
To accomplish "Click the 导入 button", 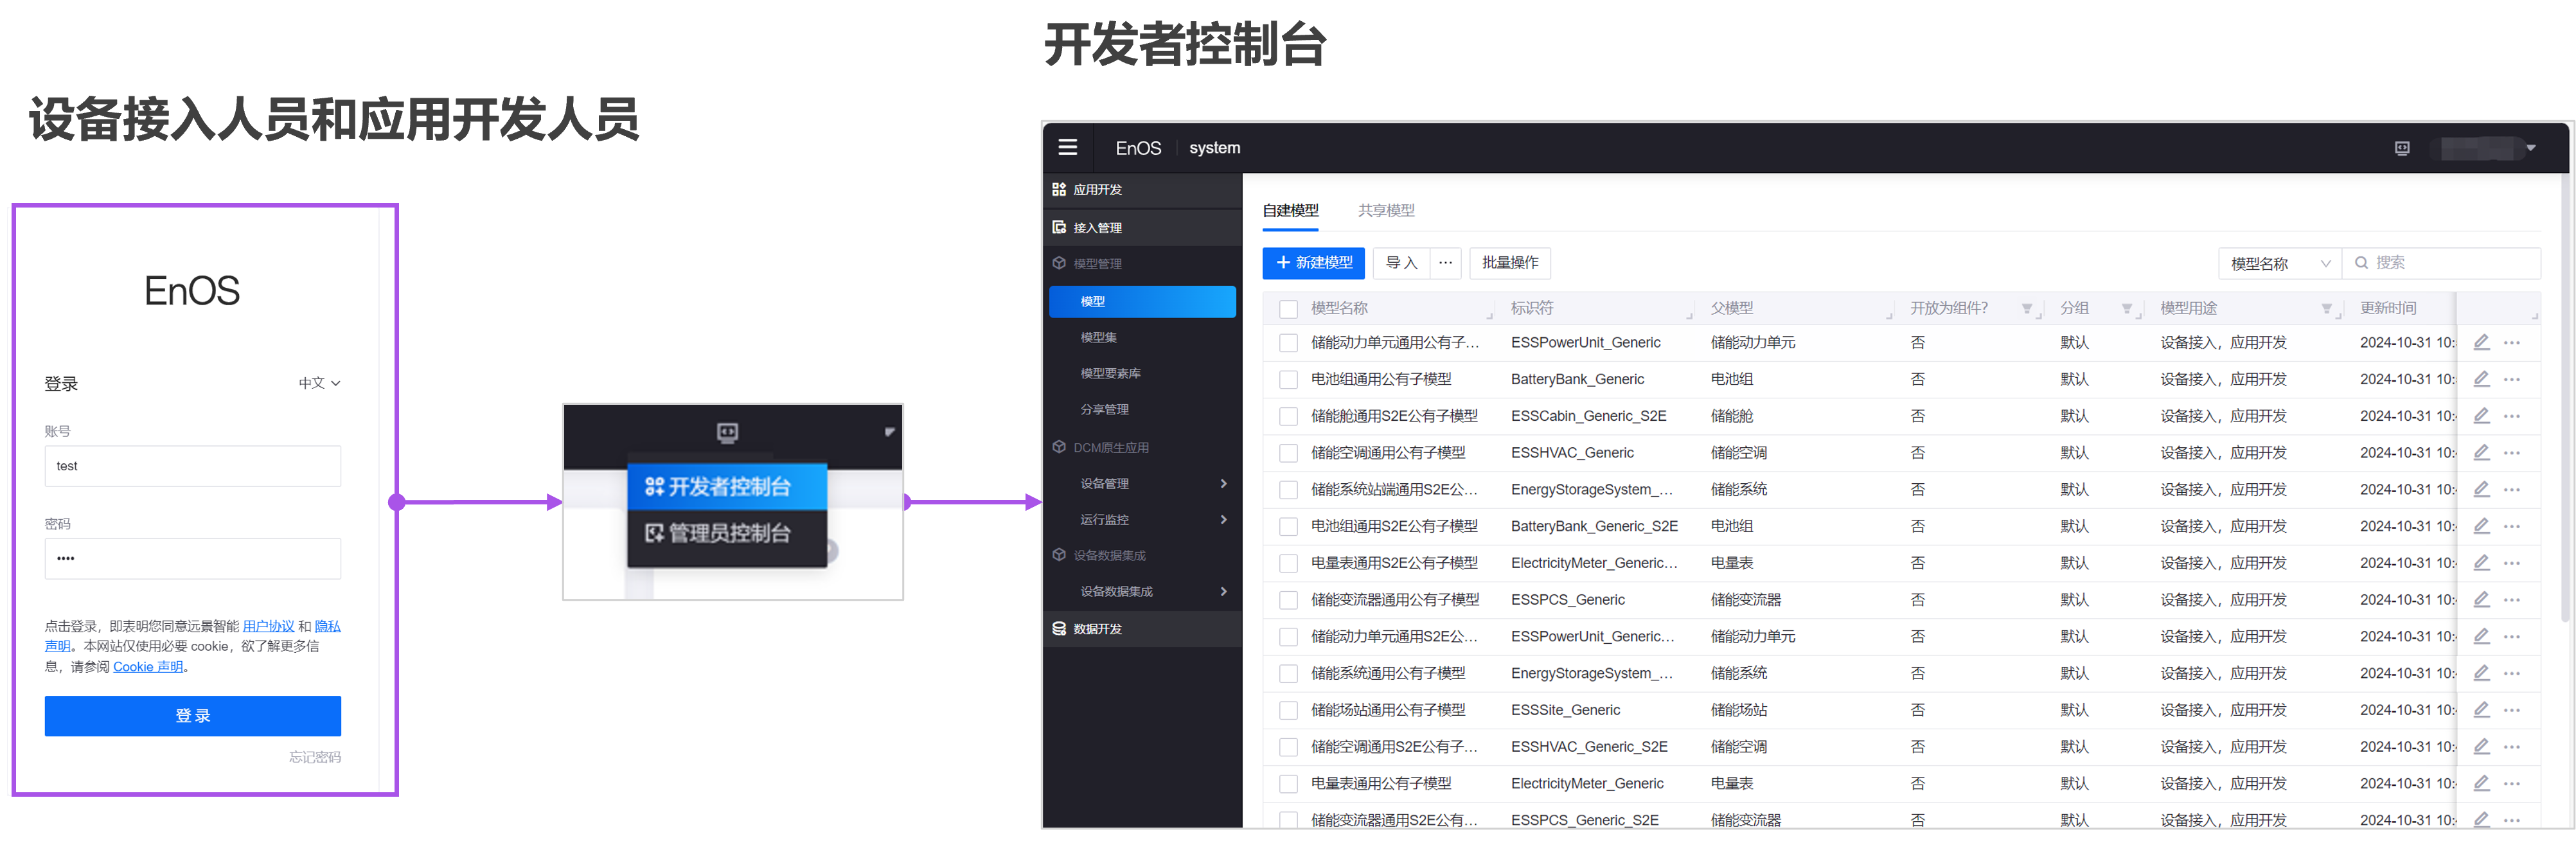I will point(1401,263).
